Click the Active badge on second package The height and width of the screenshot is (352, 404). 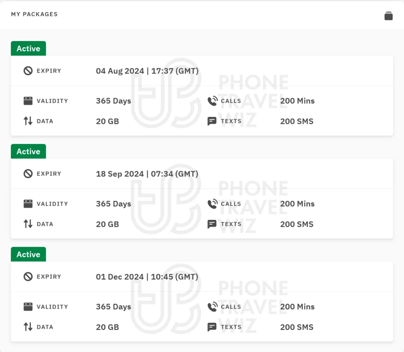coord(28,152)
